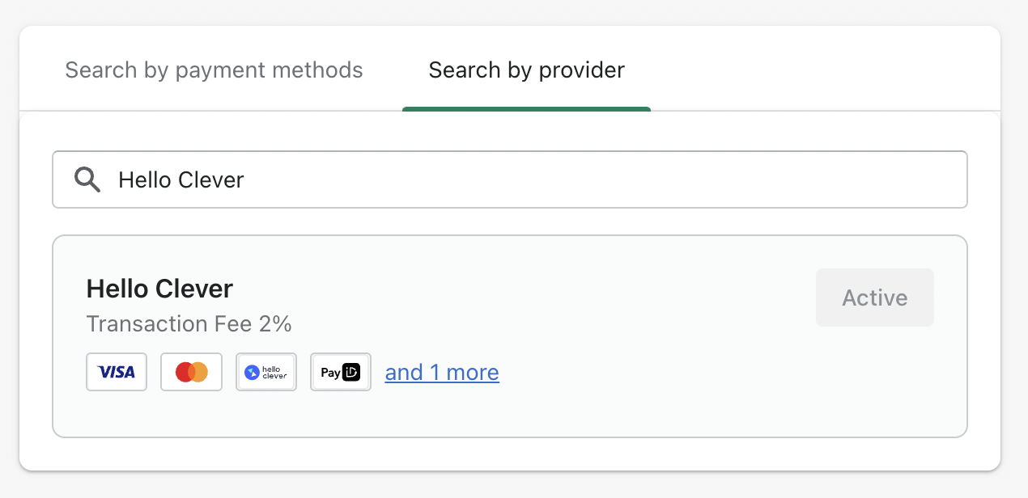Open the "and 1 more" link
Screen dimensions: 1028x498
coord(442,373)
